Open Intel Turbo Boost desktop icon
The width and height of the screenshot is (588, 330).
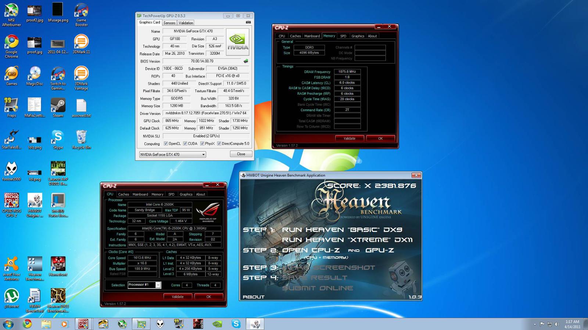tap(58, 205)
